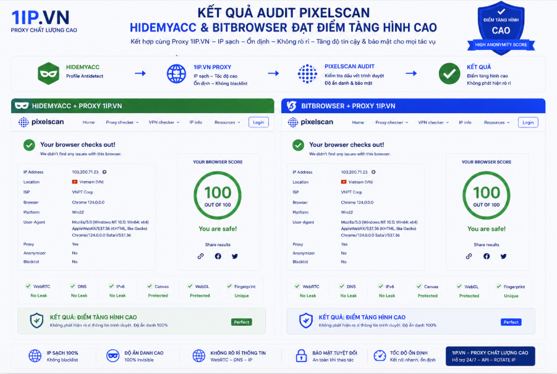This screenshot has width=557, height=374.
Task: Expand VPN checker dropdown in BitBrowser panel
Action: 433,122
